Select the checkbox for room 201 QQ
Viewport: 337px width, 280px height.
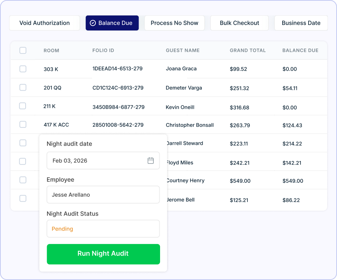[23, 87]
